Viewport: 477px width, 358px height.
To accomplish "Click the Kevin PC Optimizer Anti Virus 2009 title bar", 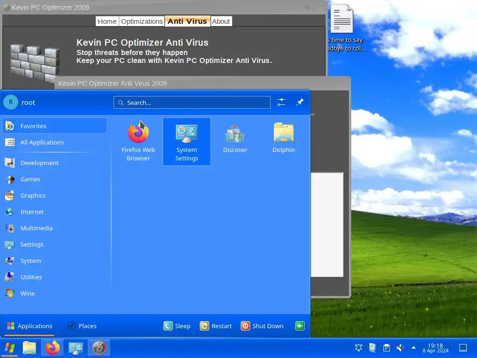I will tap(203, 83).
